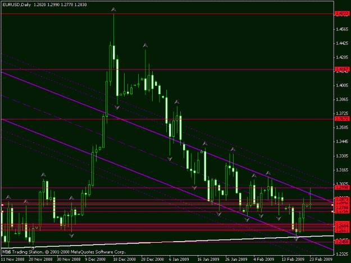Viewport: 351px width, 263px height.
Task: Click the 1.4565 axis price value
Action: tap(343, 29)
